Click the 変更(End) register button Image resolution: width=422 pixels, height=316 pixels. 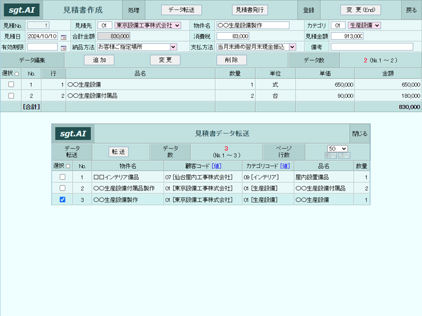tap(361, 10)
